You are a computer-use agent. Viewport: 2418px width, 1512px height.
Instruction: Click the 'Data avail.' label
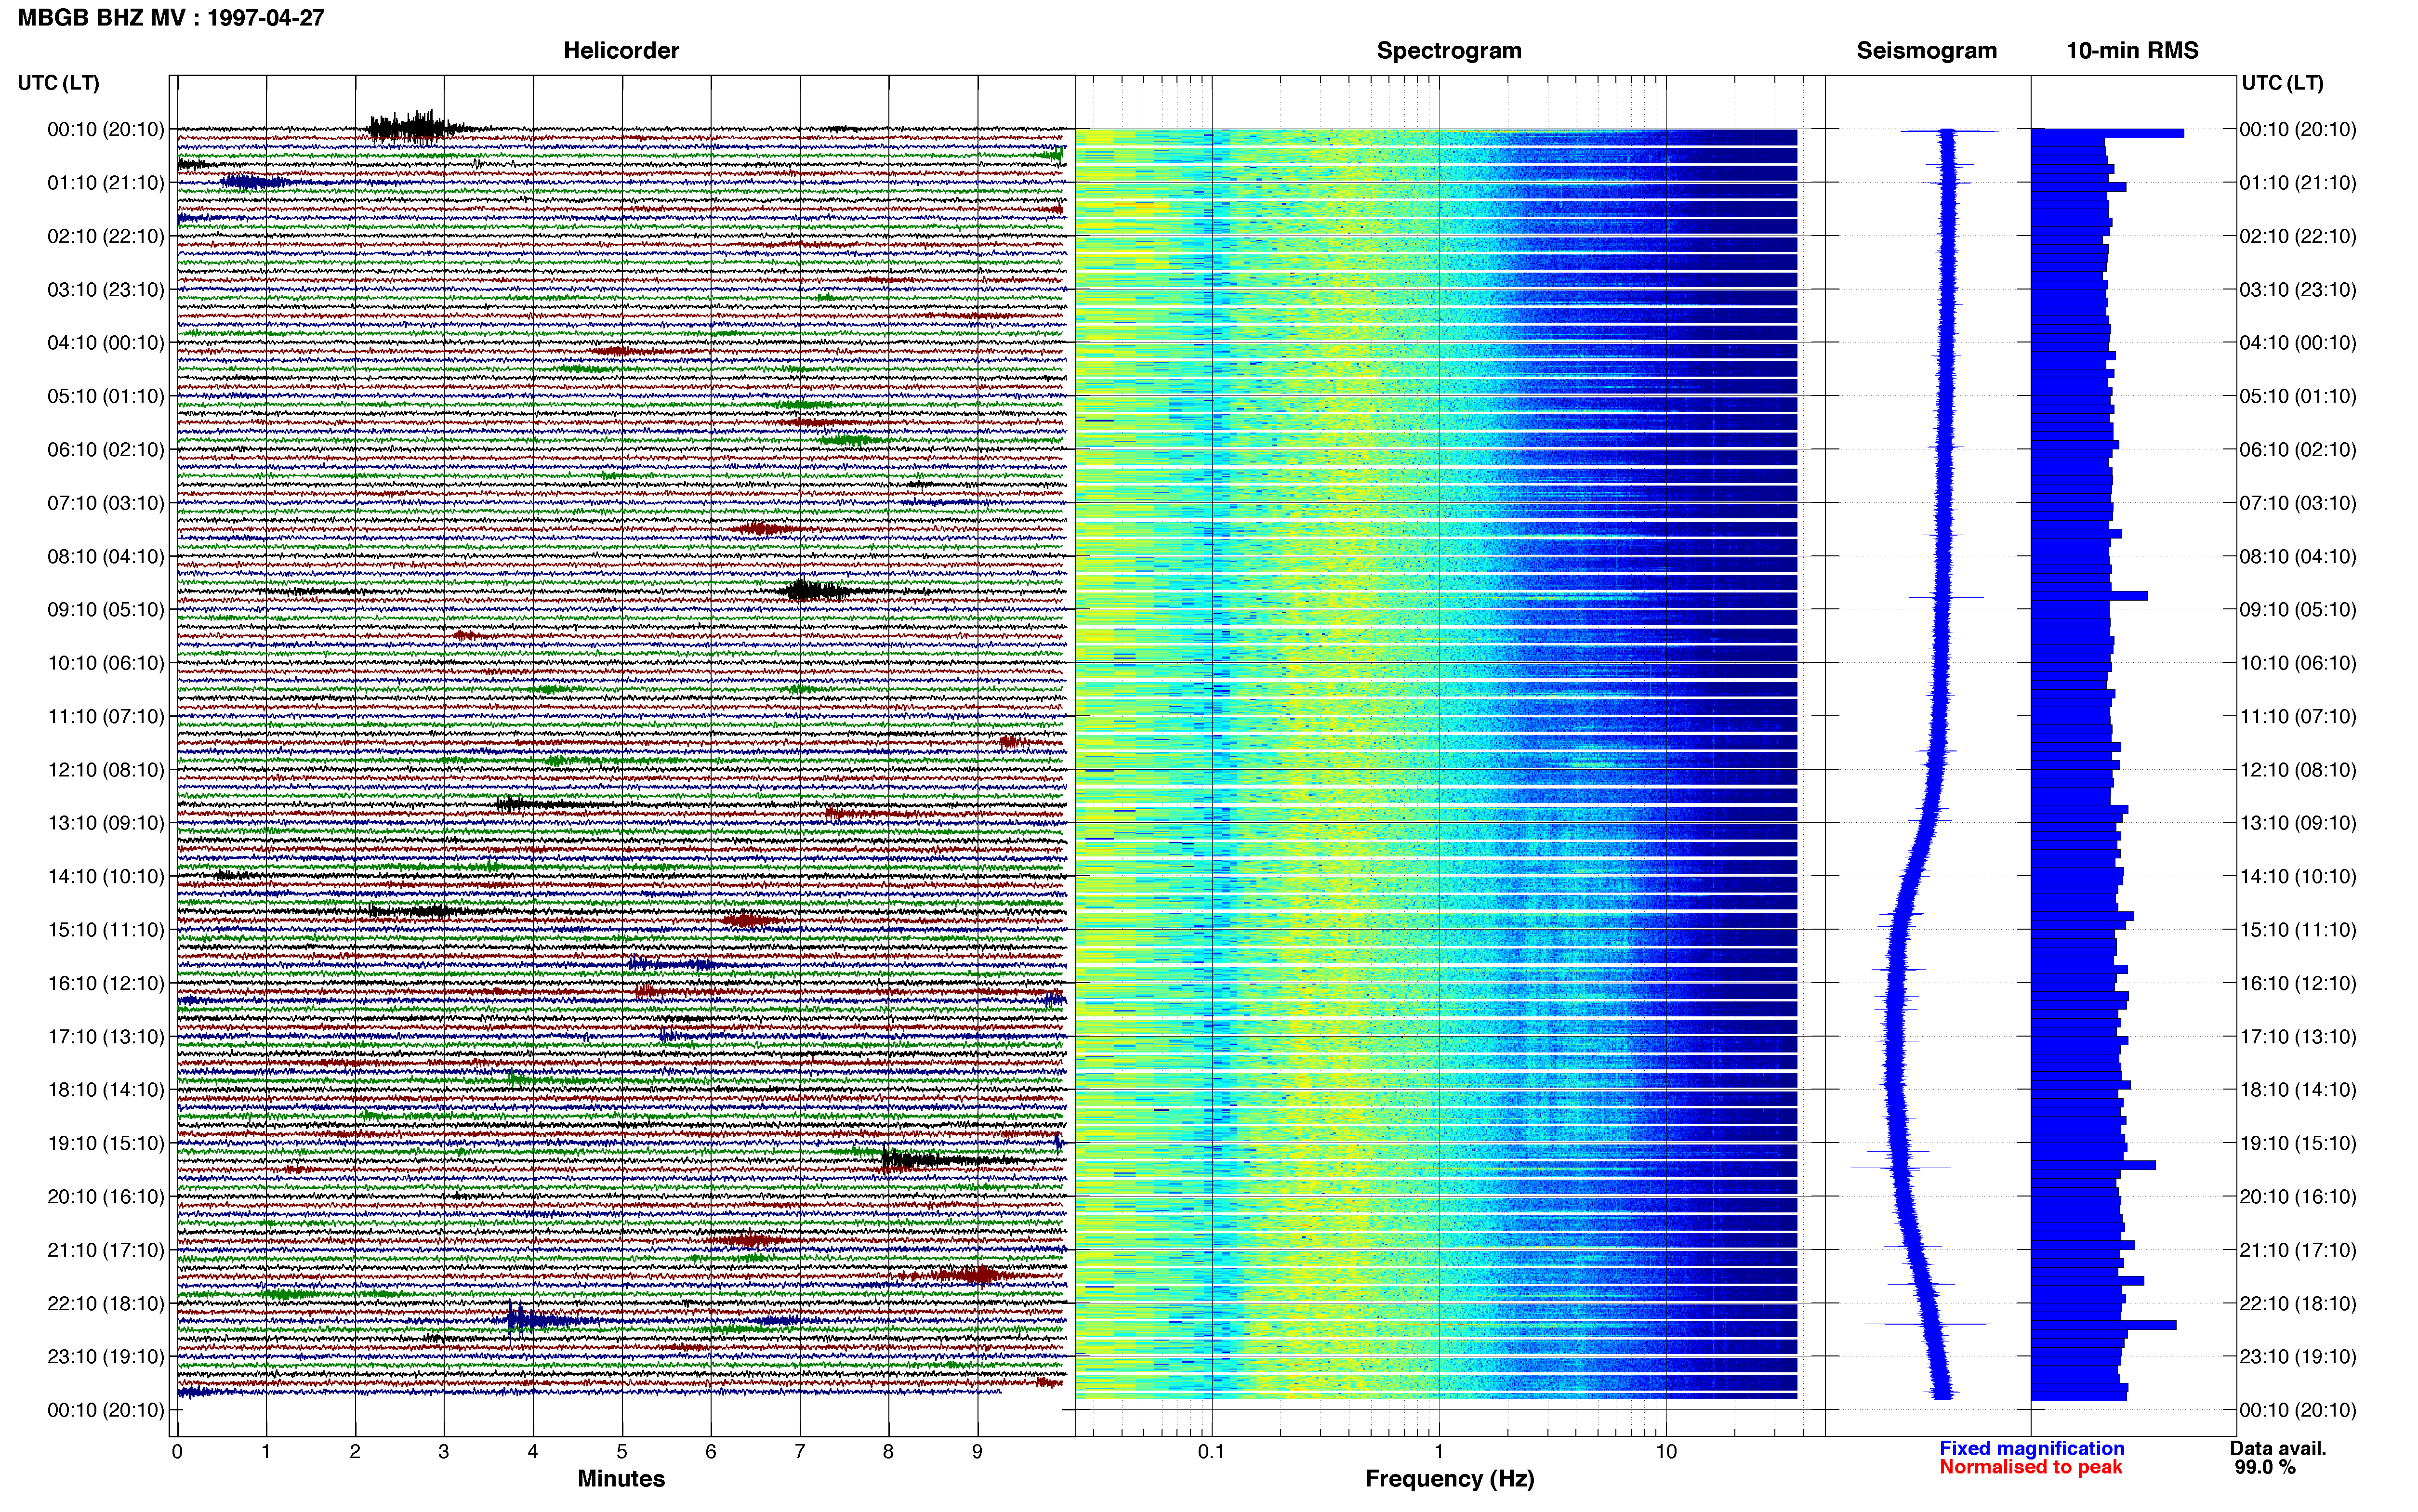[x=2278, y=1448]
